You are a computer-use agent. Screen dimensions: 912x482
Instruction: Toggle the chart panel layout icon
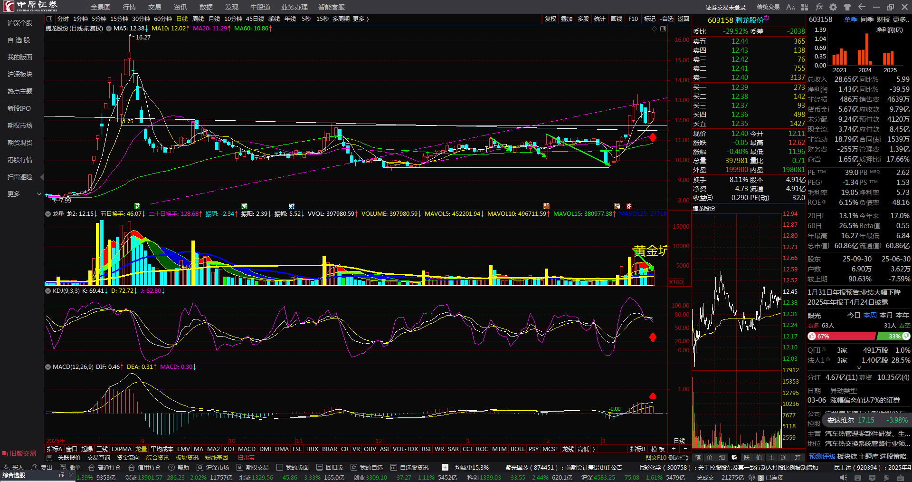663,29
